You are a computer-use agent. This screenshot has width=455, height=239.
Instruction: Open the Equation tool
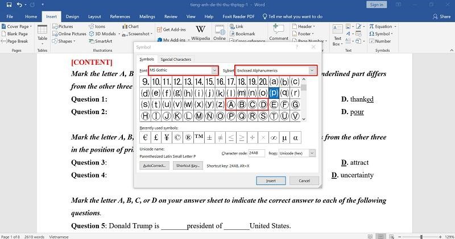coord(382,26)
